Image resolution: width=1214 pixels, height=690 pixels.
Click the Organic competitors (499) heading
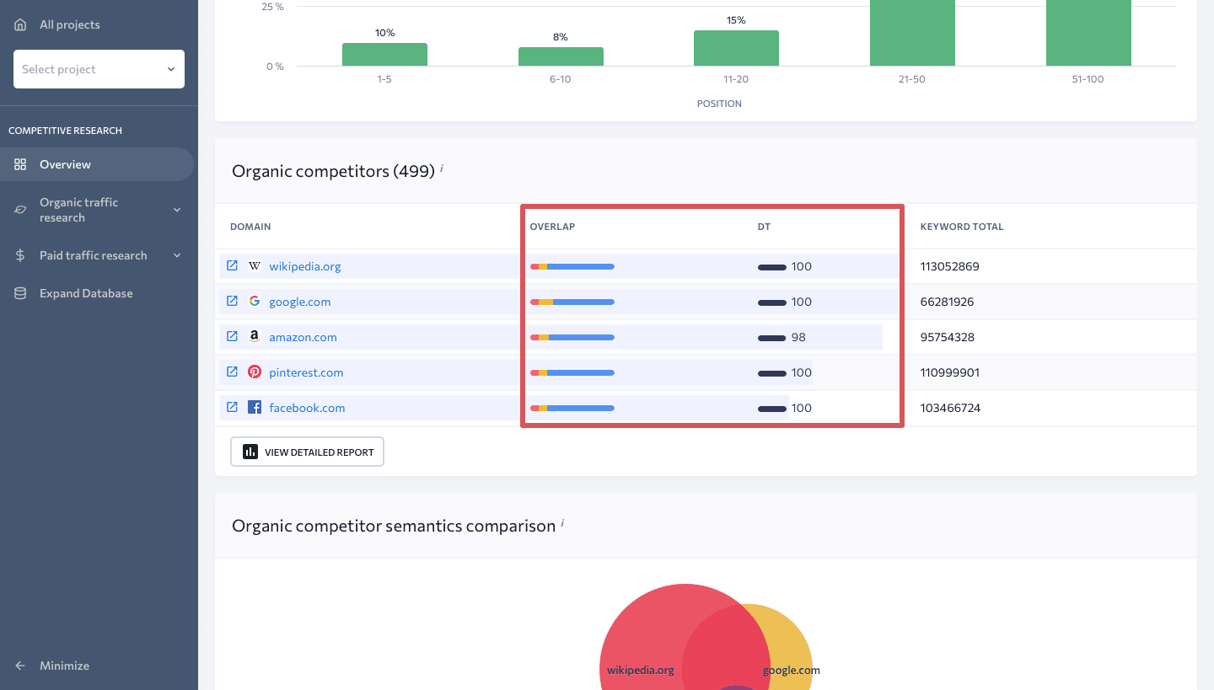(333, 171)
